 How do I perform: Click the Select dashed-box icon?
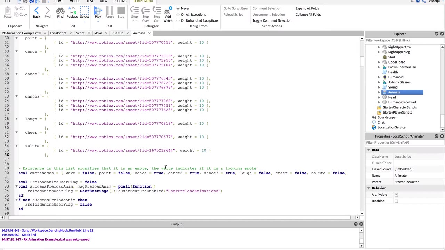pyautogui.click(x=84, y=10)
